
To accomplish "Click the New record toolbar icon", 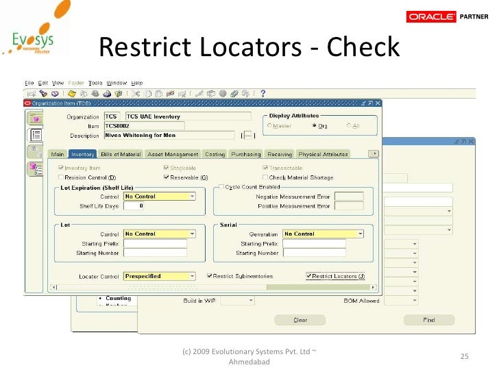I will tap(32, 93).
